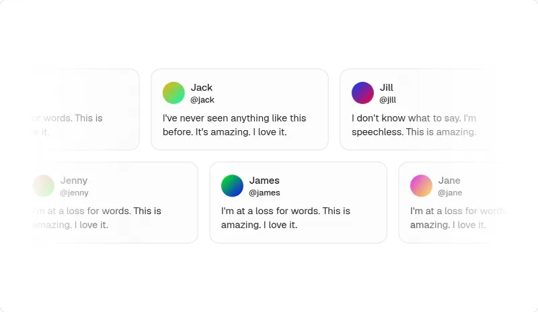
Task: Open the @jenny handle
Action: (x=74, y=193)
